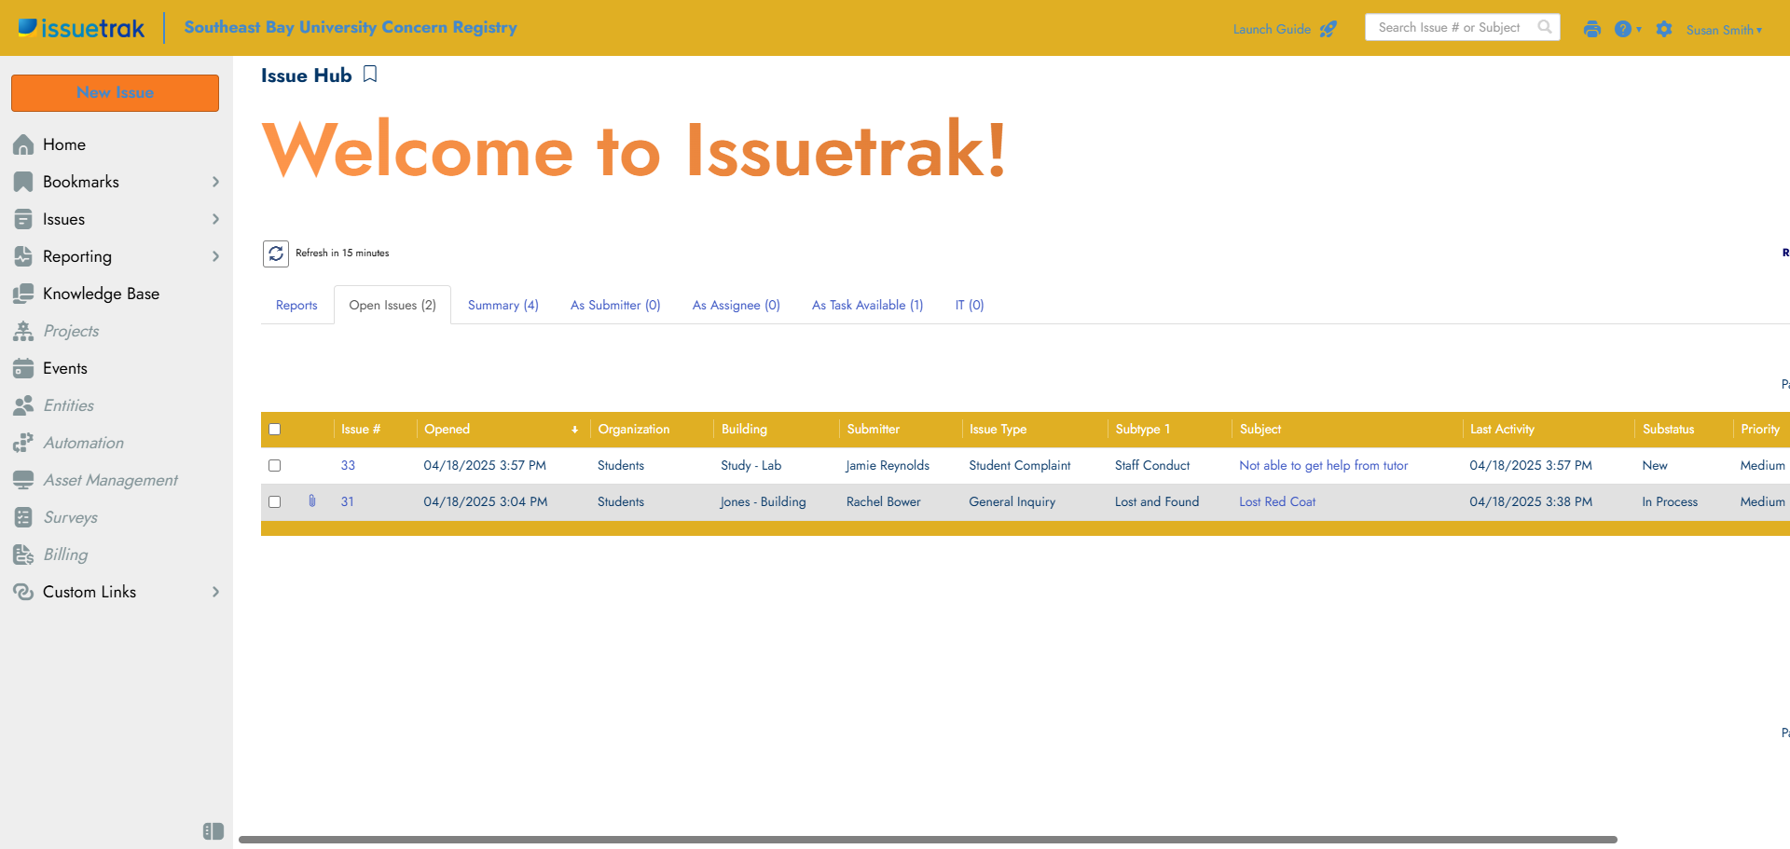The image size is (1790, 849).
Task: Click the Launch Guide link
Action: point(1272,29)
